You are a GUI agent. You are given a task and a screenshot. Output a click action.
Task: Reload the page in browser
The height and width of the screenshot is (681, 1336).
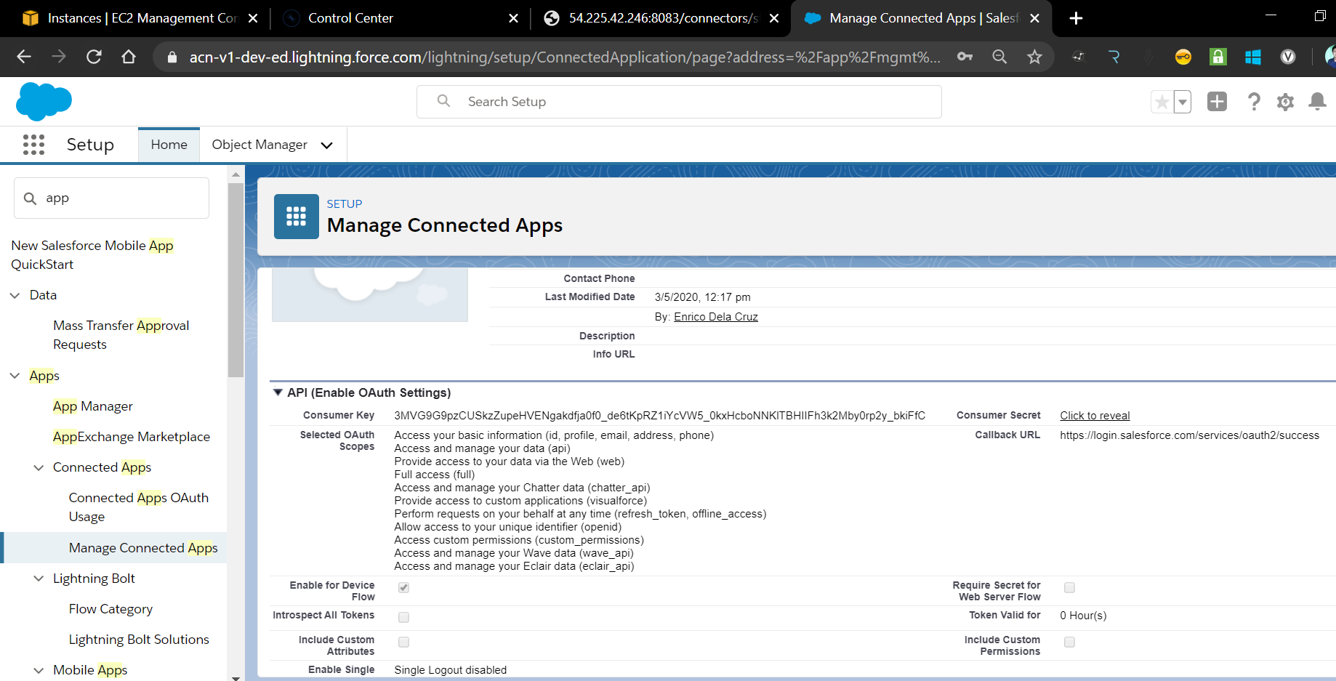[x=94, y=57]
